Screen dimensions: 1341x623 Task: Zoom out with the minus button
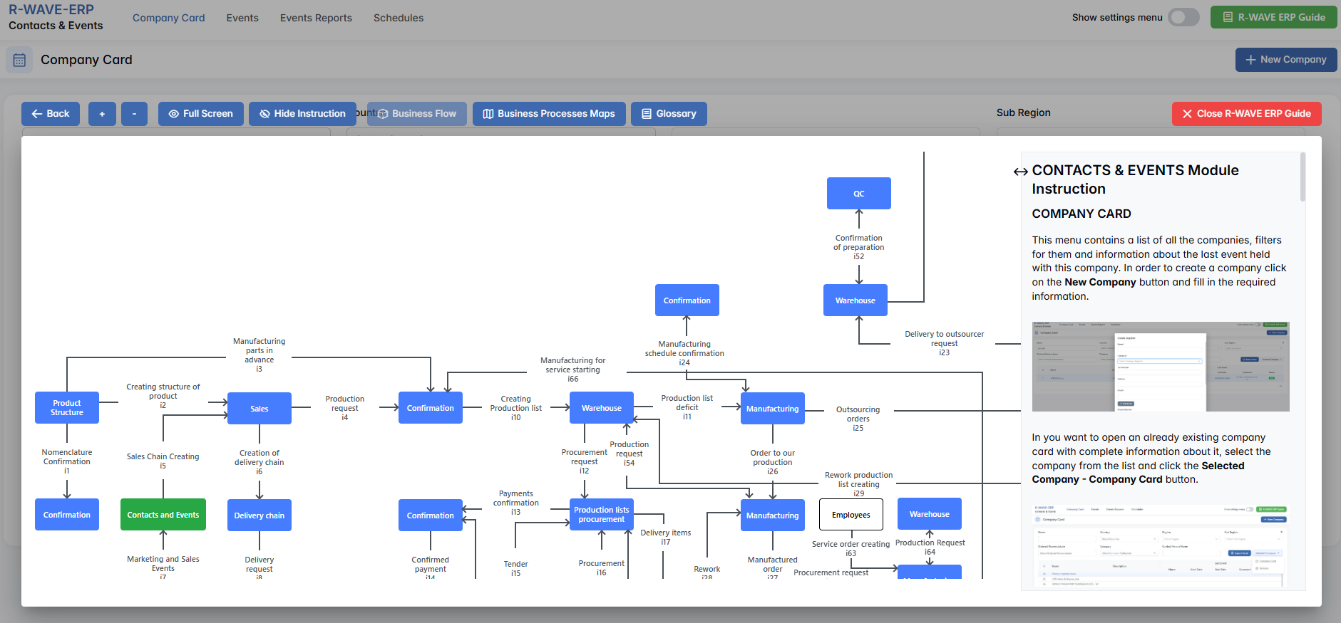pos(134,114)
